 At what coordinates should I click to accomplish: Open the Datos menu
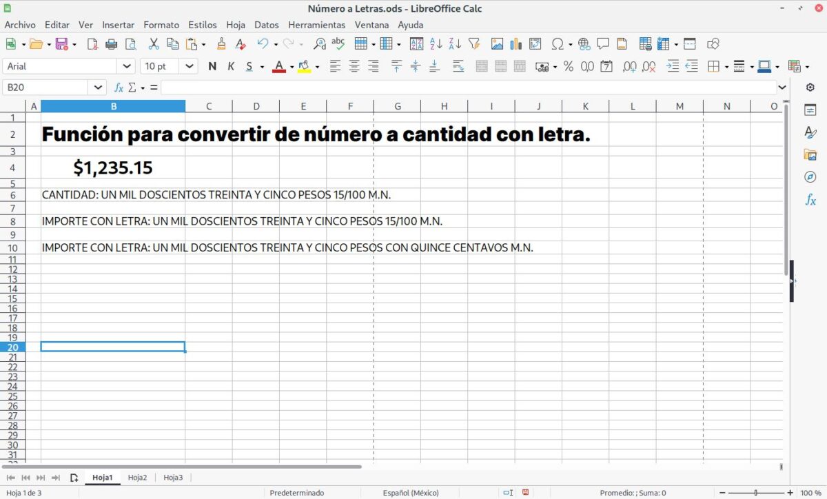coord(267,24)
